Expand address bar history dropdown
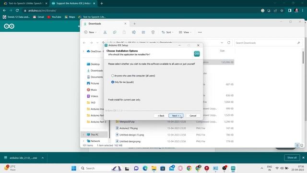Image resolution: width=307 pixels, height=173 pixels. [222, 43]
